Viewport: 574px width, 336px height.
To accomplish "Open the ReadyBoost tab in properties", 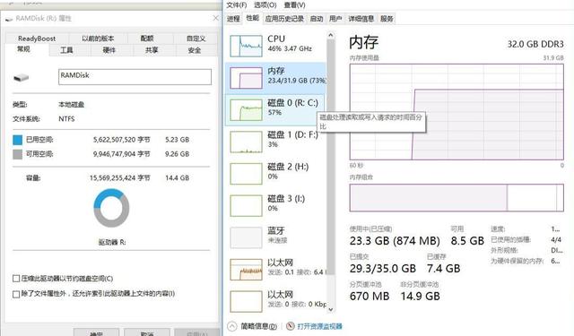I will (x=37, y=39).
